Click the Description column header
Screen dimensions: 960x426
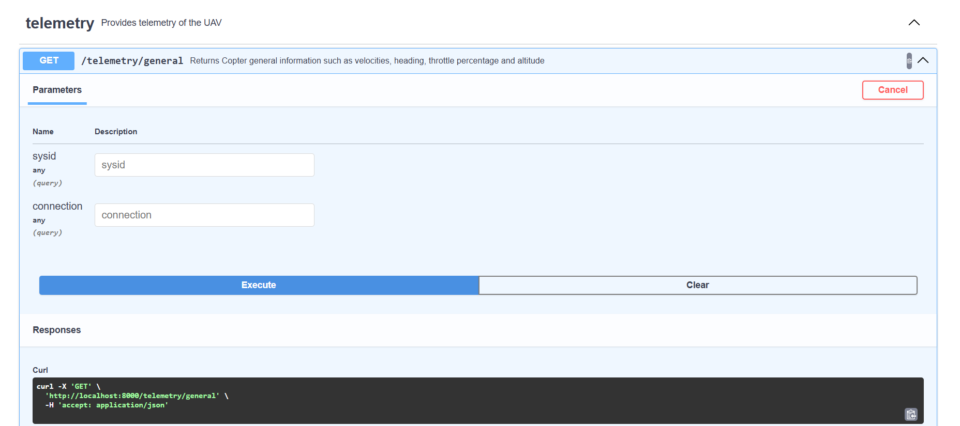pyautogui.click(x=116, y=132)
